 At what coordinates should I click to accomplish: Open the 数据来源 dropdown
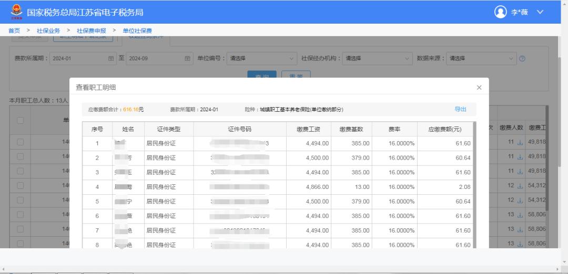[x=481, y=58]
